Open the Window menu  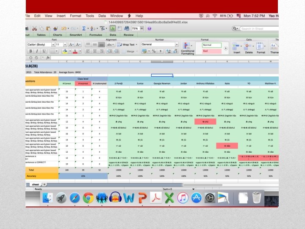pyautogui.click(x=116, y=16)
